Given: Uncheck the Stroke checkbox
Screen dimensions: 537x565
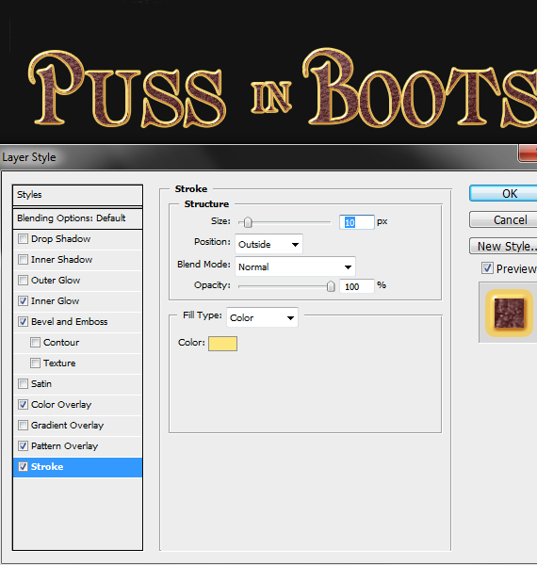Looking at the screenshot, I should coord(23,467).
